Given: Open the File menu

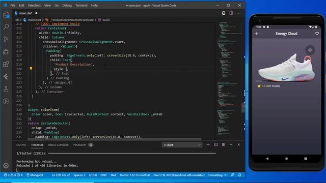Looking at the screenshot, I should [13, 6].
